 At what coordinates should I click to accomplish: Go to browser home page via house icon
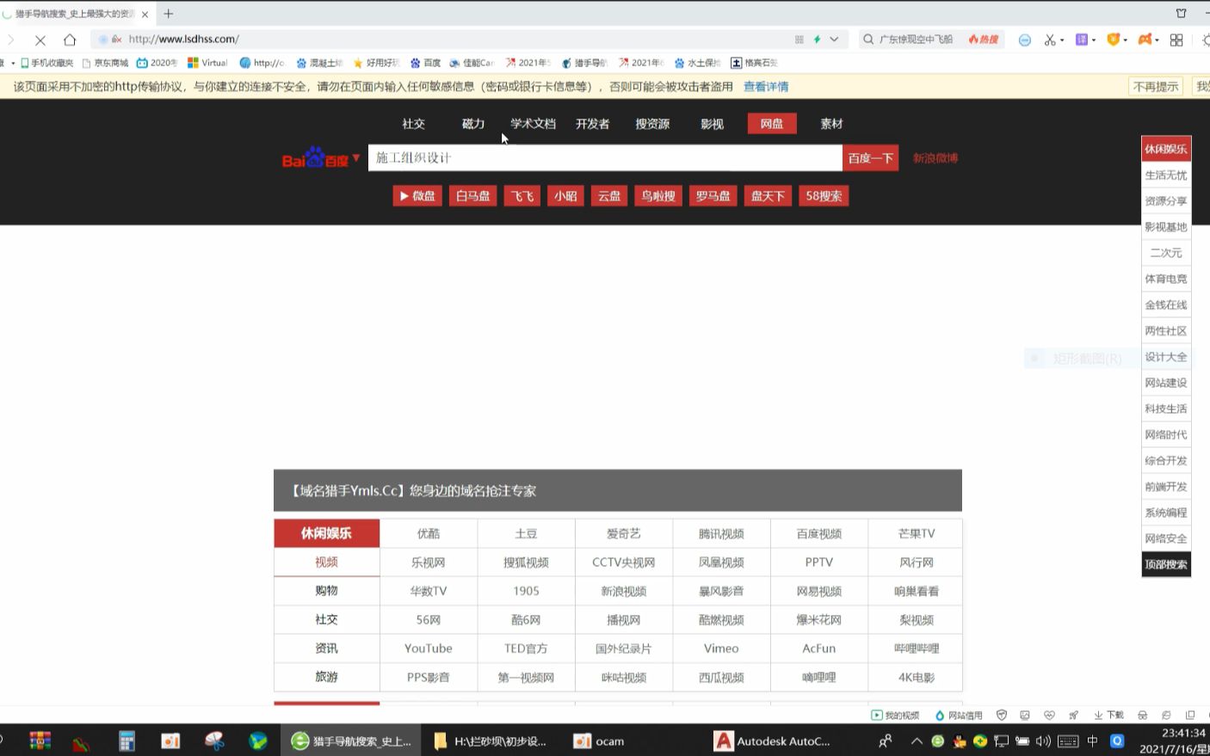70,40
